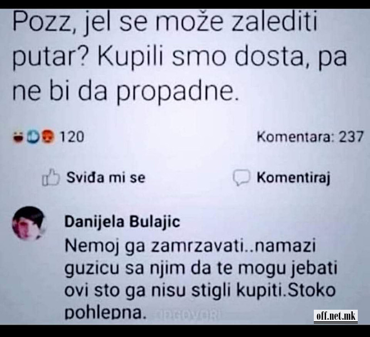370x337 pixels.
Task: Click the blue Like reaction emoji
Action: [x=33, y=137]
